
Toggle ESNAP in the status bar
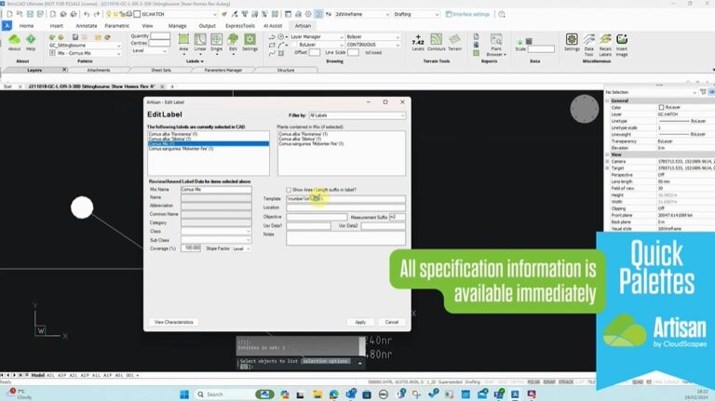550,381
